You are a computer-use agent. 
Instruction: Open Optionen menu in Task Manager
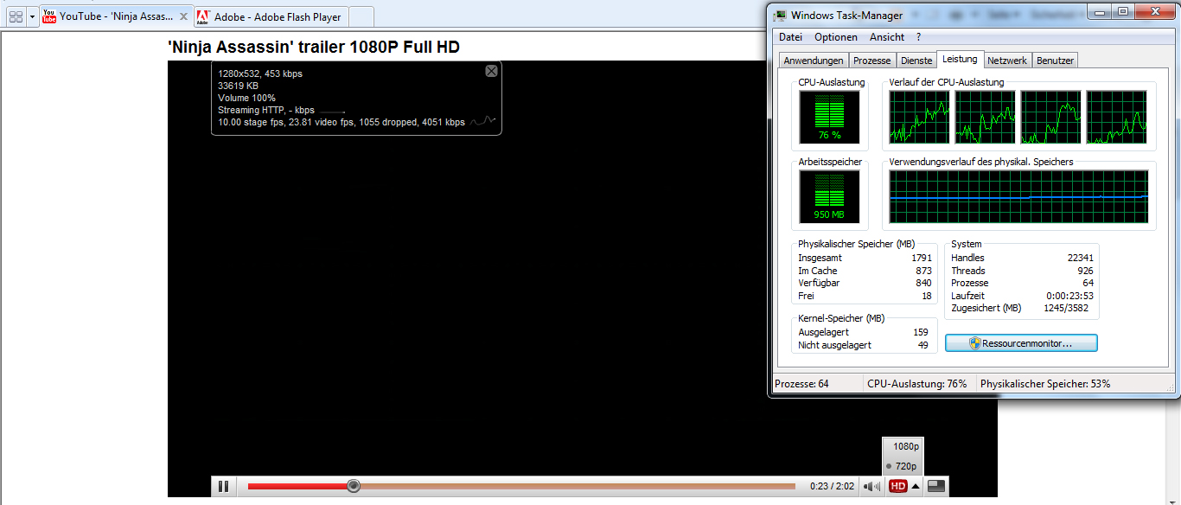point(836,37)
